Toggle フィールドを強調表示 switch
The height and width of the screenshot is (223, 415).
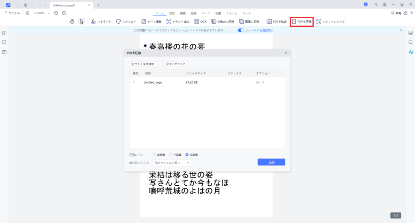[241, 30]
